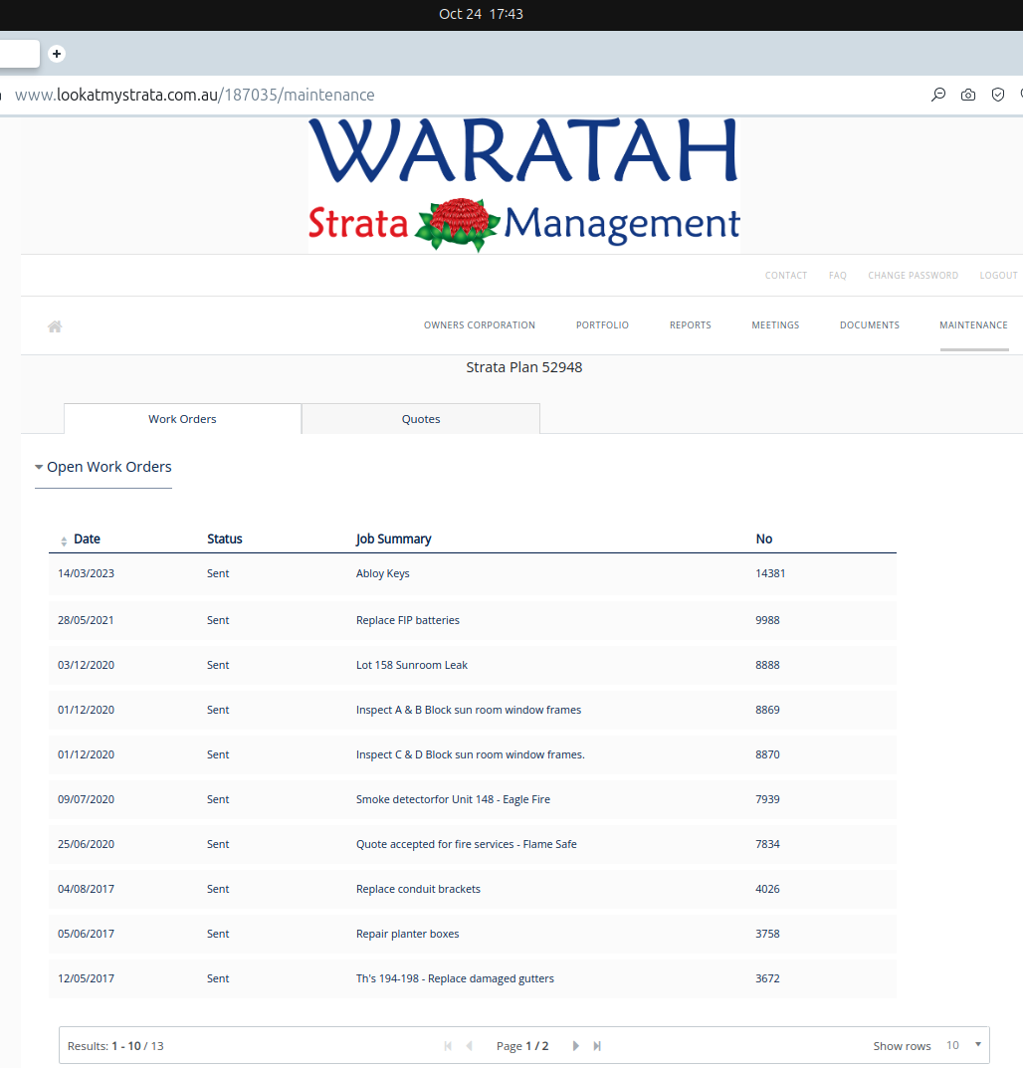Open the Show rows dropdown
This screenshot has width=1023, height=1068.
pyautogui.click(x=962, y=1045)
